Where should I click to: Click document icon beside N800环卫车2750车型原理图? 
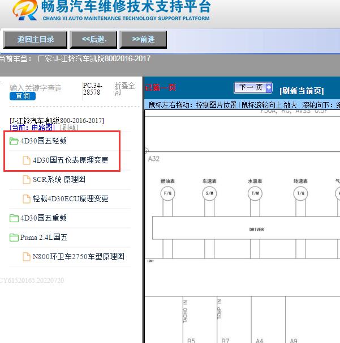pos(27,257)
